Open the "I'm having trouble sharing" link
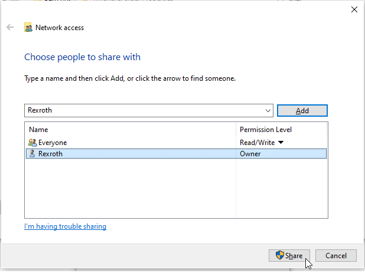The width and height of the screenshot is (365, 280). (x=65, y=226)
